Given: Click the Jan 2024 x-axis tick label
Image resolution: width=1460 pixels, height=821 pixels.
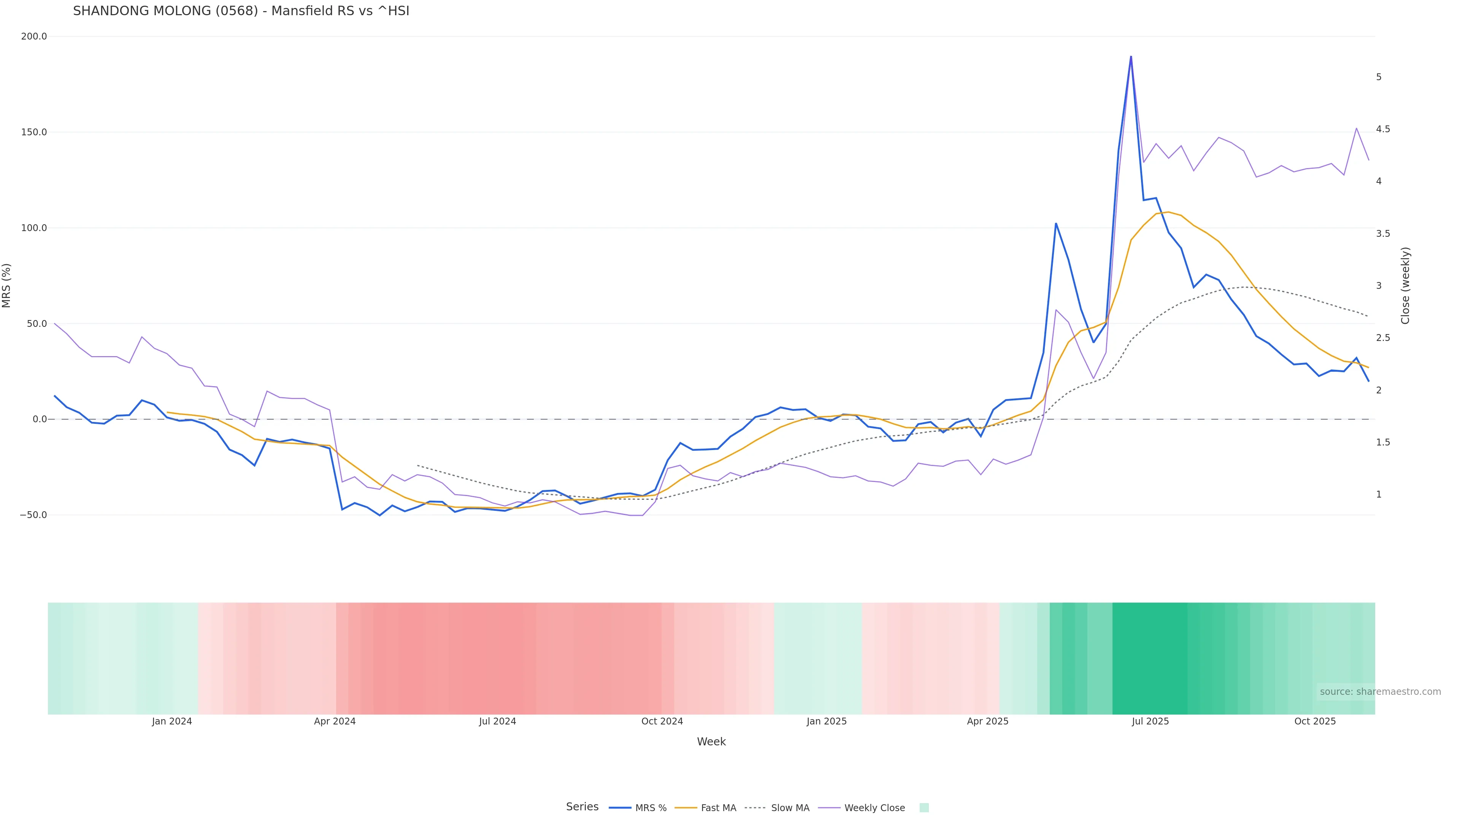Looking at the screenshot, I should tap(172, 721).
